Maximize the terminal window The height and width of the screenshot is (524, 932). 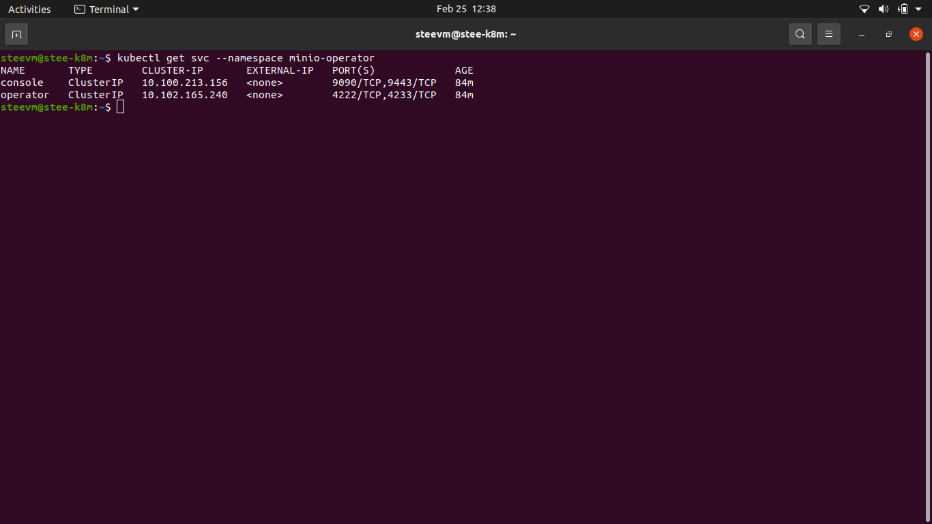pyautogui.click(x=888, y=34)
